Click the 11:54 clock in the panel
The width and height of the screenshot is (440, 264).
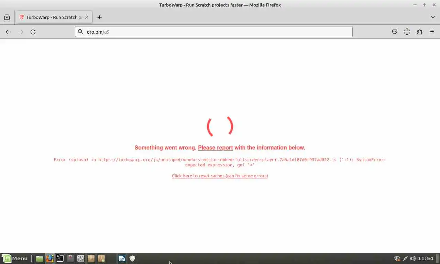[426, 258]
